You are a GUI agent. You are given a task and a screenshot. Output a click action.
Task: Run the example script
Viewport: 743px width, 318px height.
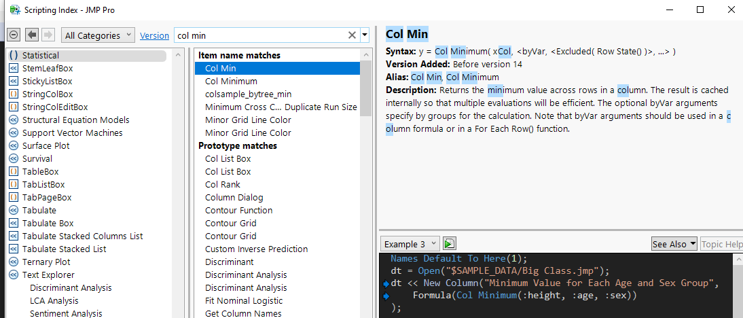450,243
